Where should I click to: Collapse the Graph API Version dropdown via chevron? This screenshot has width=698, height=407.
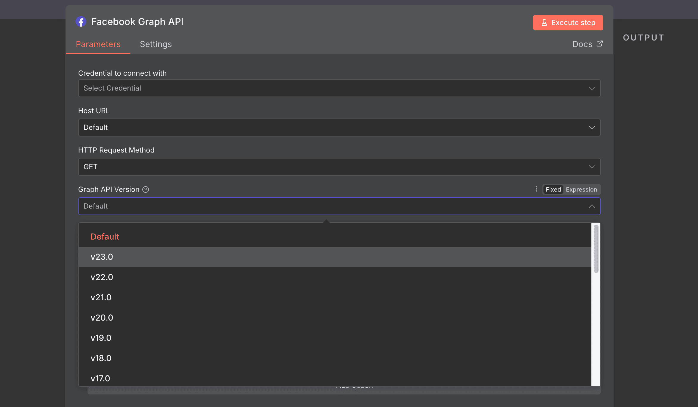coord(592,206)
